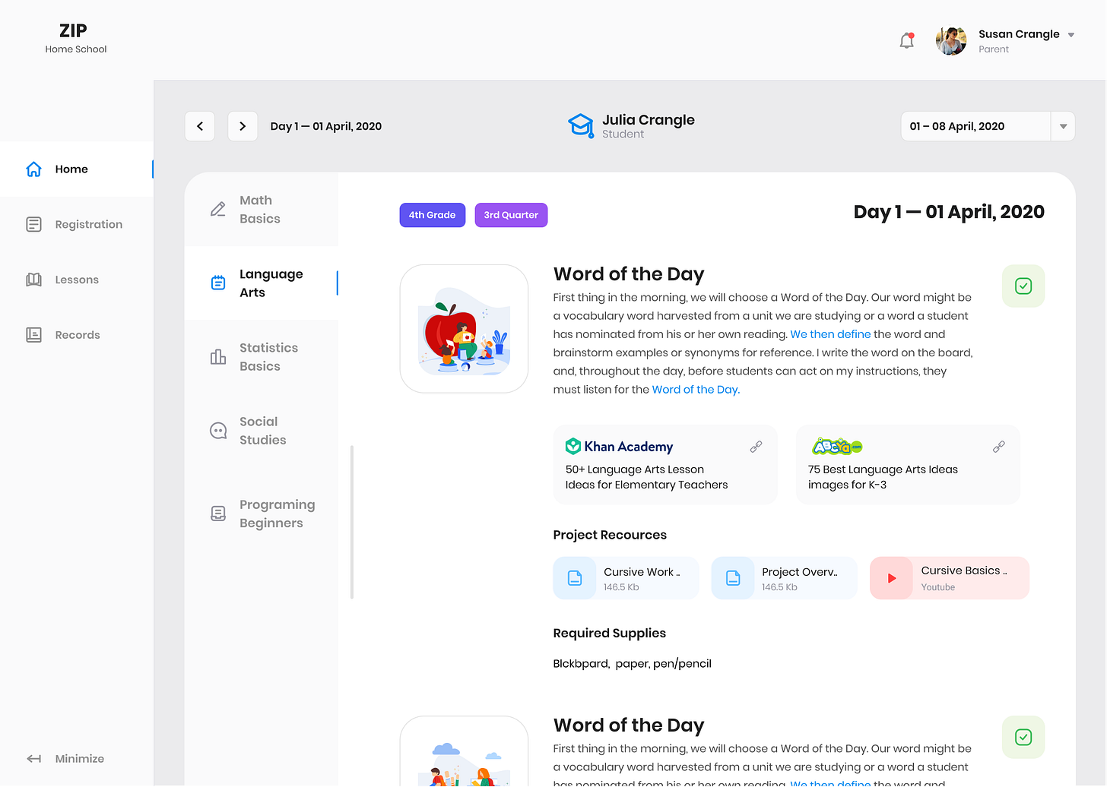Open the Registration sidebar item

[77, 224]
